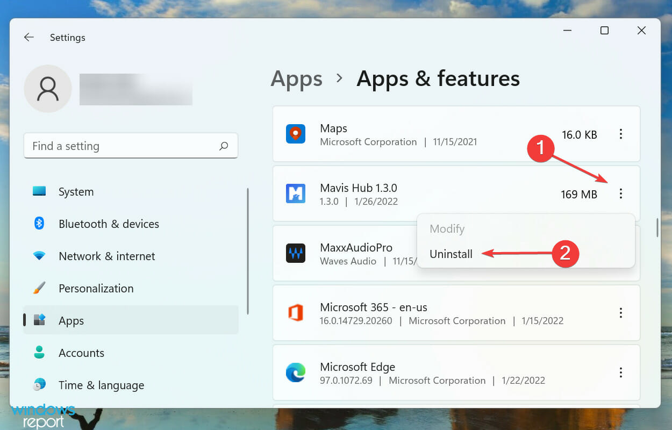Screen dimensions: 672x430
Task: Close the Settings window
Action: [641, 31]
